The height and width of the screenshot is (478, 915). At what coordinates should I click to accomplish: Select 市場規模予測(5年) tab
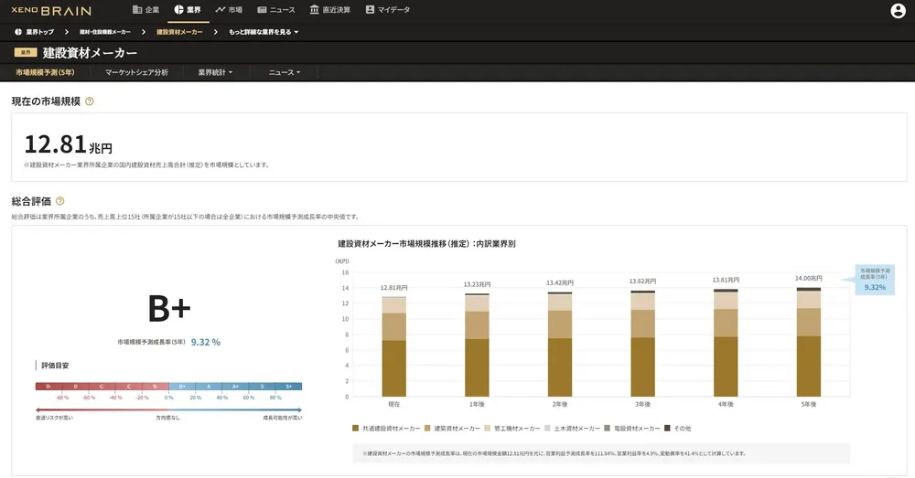[45, 72]
